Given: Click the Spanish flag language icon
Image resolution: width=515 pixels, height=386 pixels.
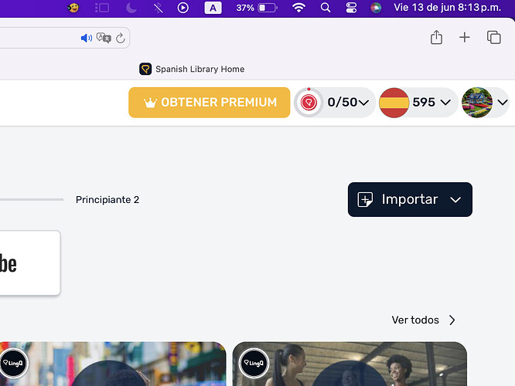Looking at the screenshot, I should (394, 103).
